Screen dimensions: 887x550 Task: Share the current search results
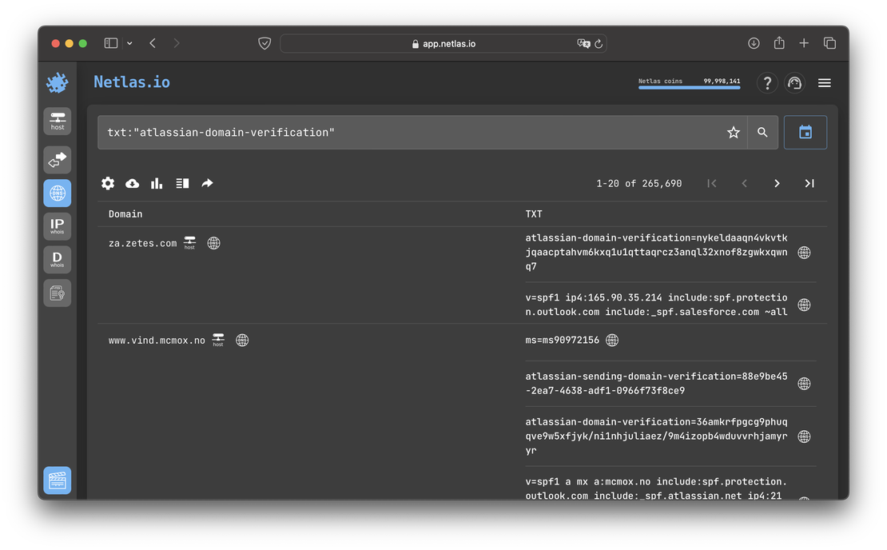[x=207, y=183]
